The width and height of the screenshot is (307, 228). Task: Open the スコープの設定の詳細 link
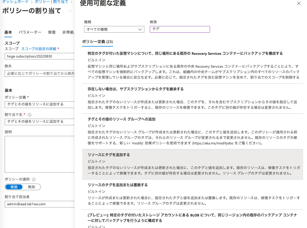coord(39,49)
